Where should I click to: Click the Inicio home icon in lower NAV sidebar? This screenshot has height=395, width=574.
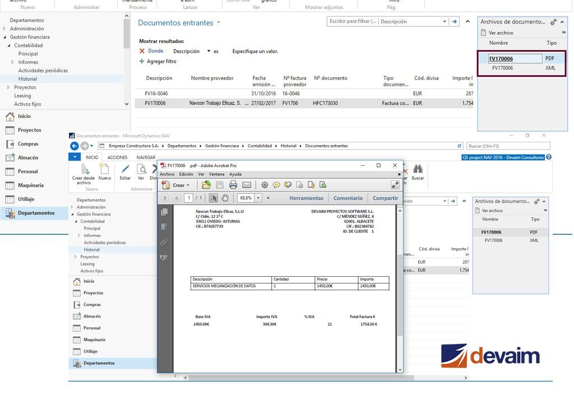(x=76, y=281)
